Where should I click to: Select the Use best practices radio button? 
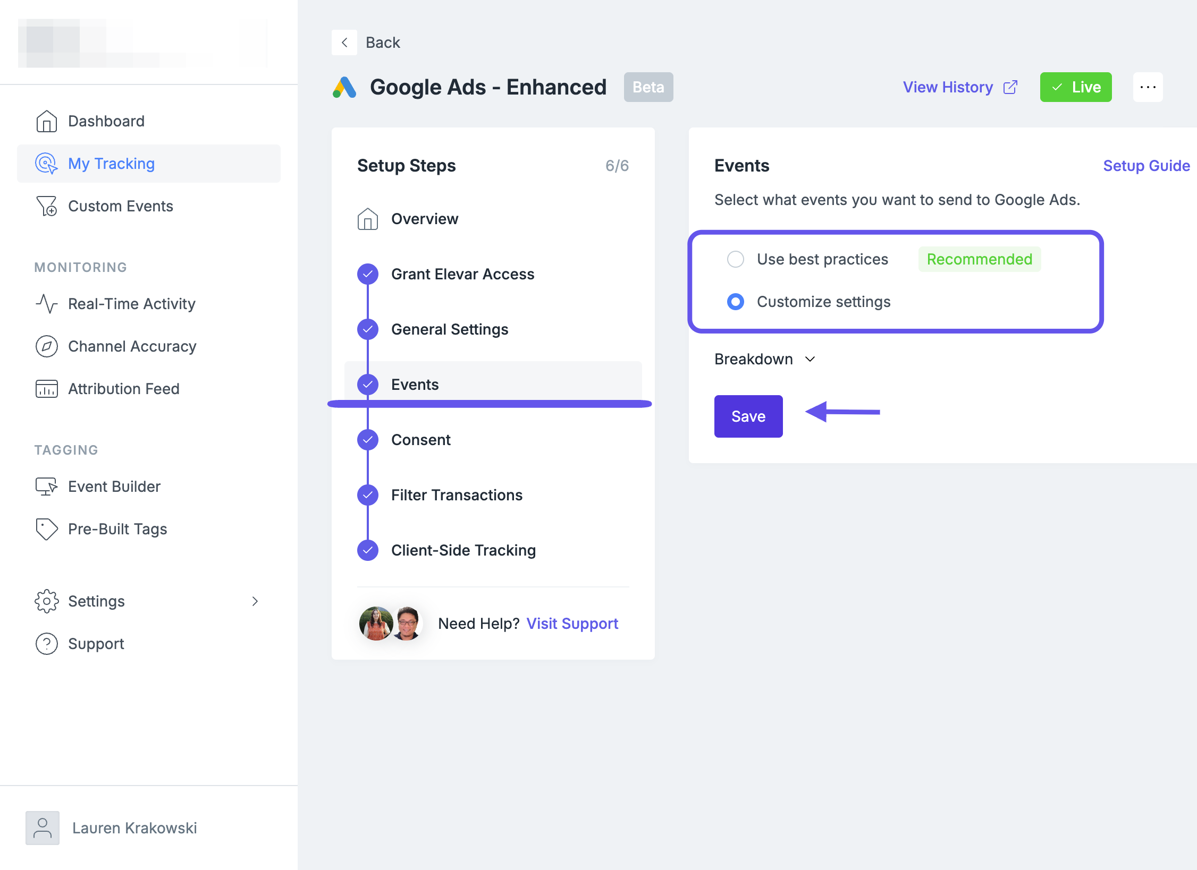[x=736, y=259]
